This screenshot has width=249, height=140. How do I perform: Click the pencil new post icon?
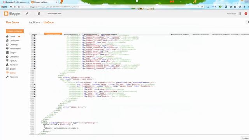(27, 14)
